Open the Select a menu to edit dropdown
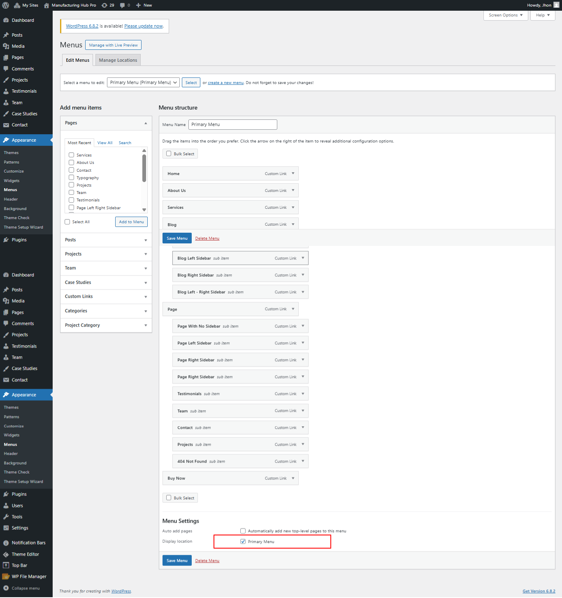Screen dimensions: 562x598 click(x=143, y=82)
